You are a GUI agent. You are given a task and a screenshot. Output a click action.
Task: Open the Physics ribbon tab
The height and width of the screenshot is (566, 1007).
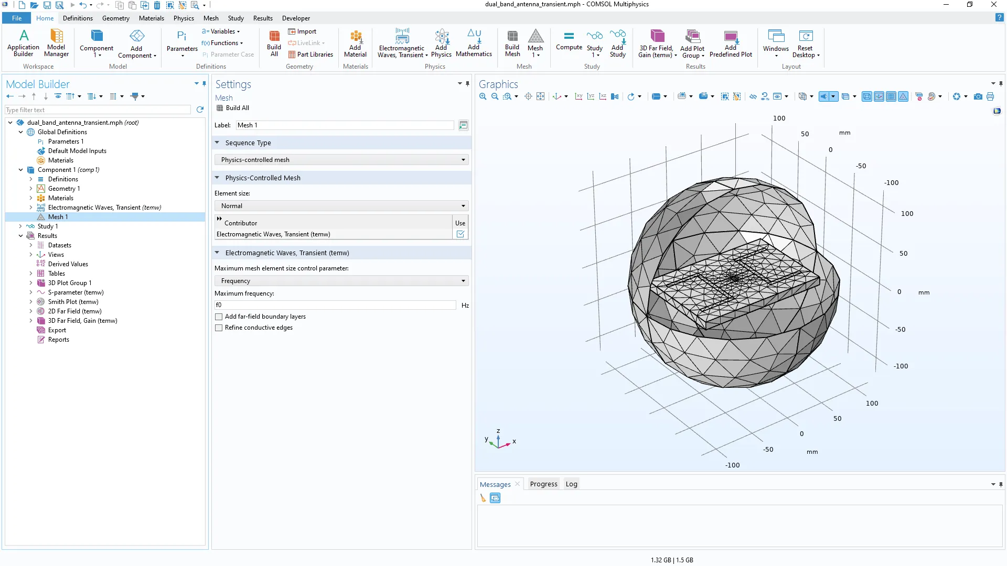(x=184, y=18)
